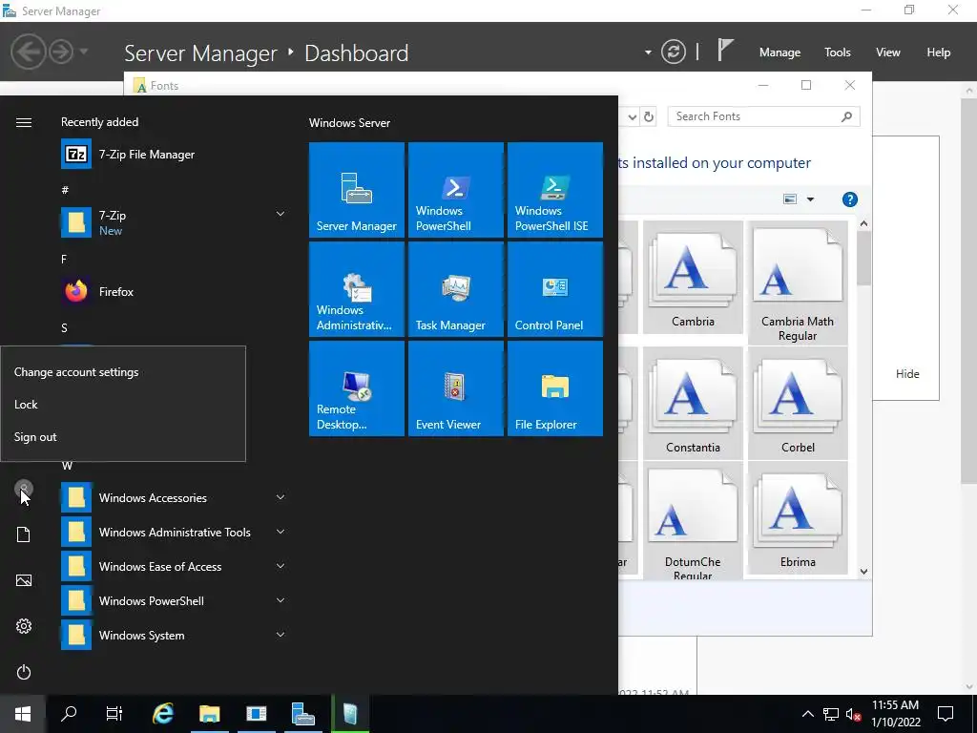
Task: Refresh the Server Manager dashboard
Action: click(674, 52)
